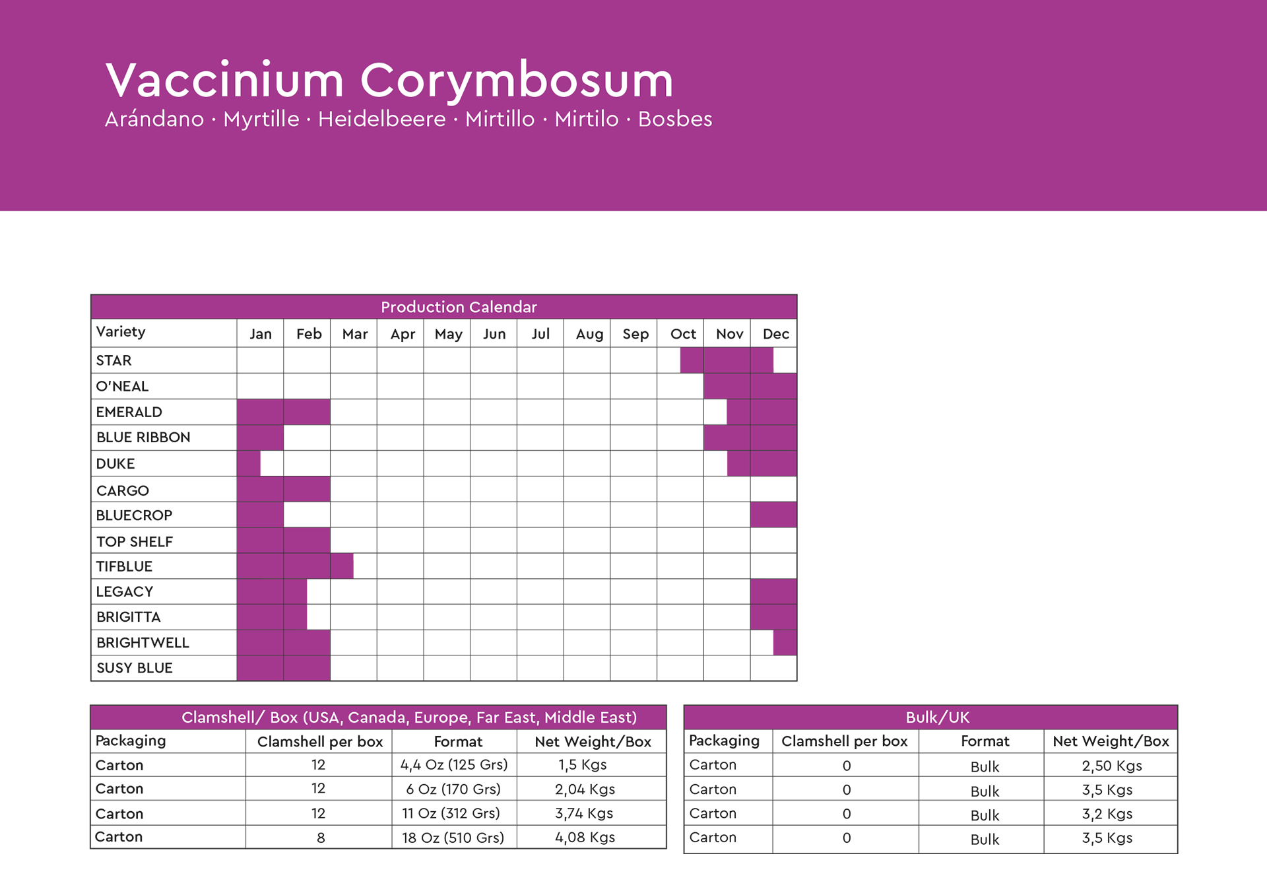
Task: Select the DUKE variety row label
Action: pos(115,463)
